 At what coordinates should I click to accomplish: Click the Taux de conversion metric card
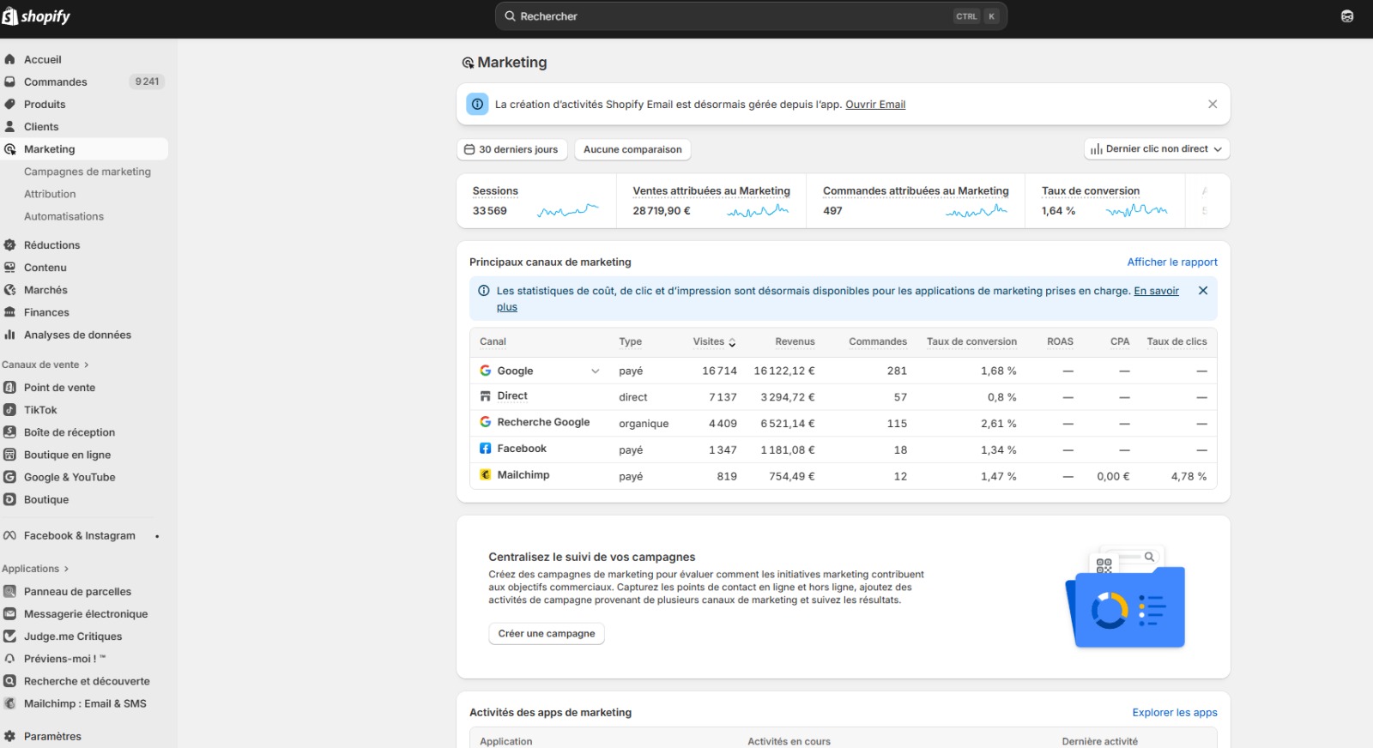(1104, 201)
